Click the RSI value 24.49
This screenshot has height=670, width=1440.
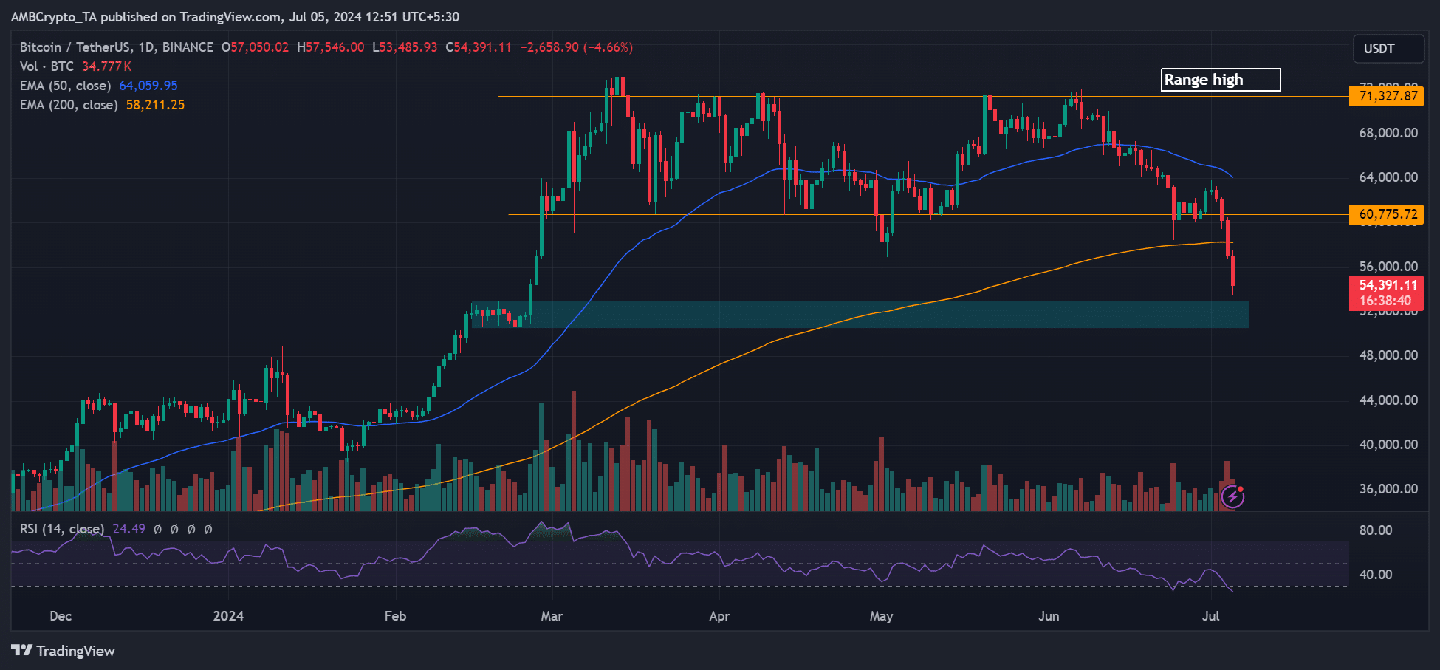tap(128, 529)
